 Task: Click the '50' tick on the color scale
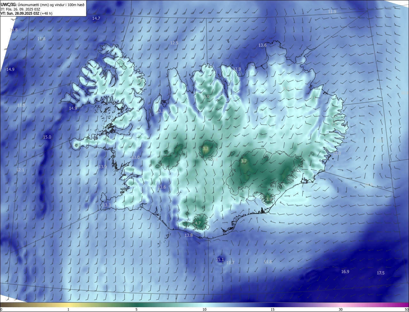406,309
